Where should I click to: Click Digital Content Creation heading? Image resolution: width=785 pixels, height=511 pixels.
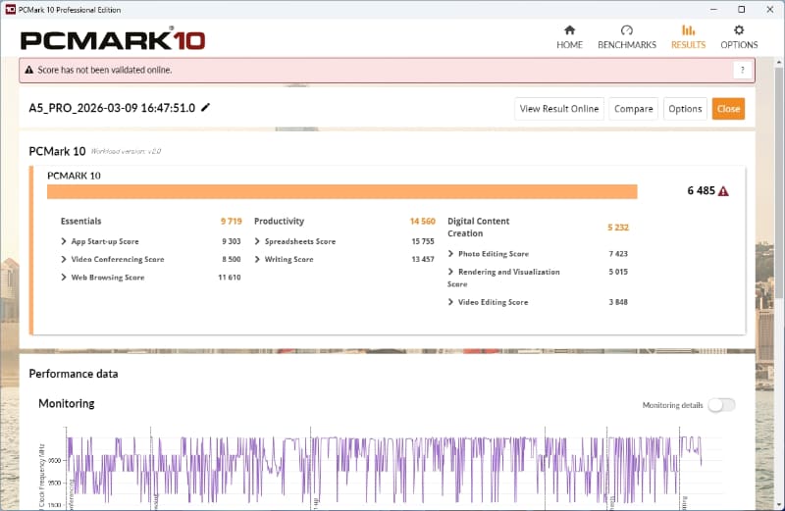(478, 228)
